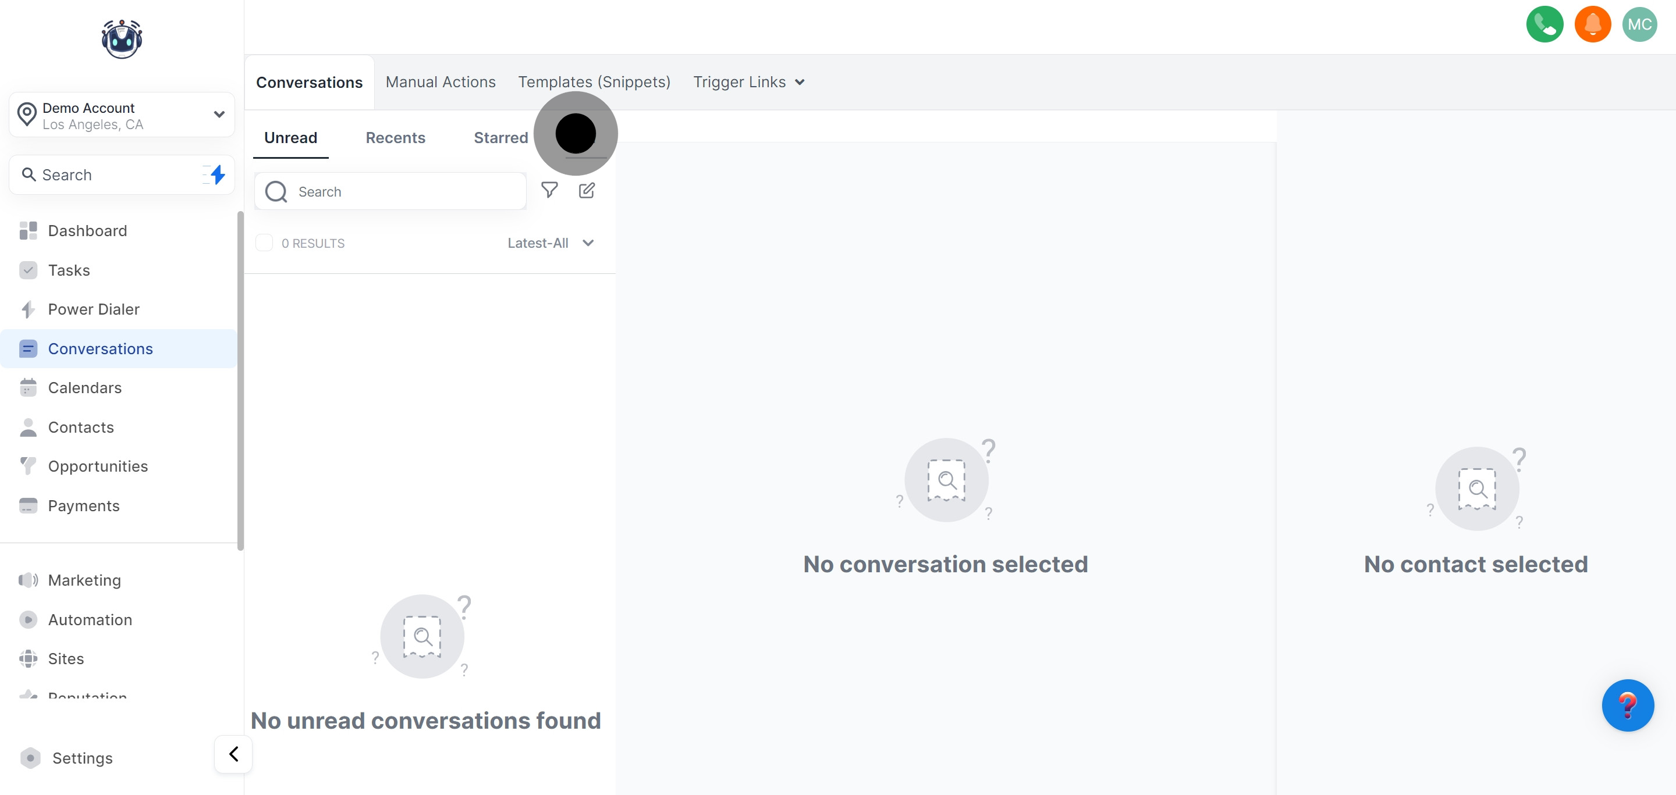Switch to the Starred tab

click(x=500, y=138)
